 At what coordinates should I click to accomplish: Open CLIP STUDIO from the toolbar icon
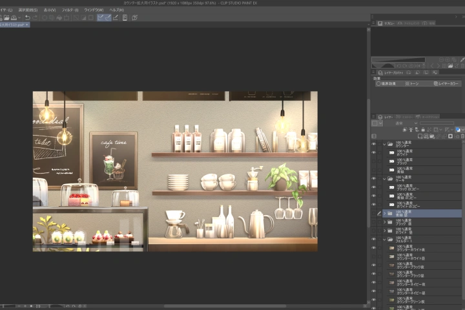pyautogui.click(x=125, y=17)
